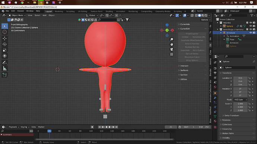Open the Modifier properties wrench tab
257x144 pixels.
pyautogui.click(x=215, y=98)
